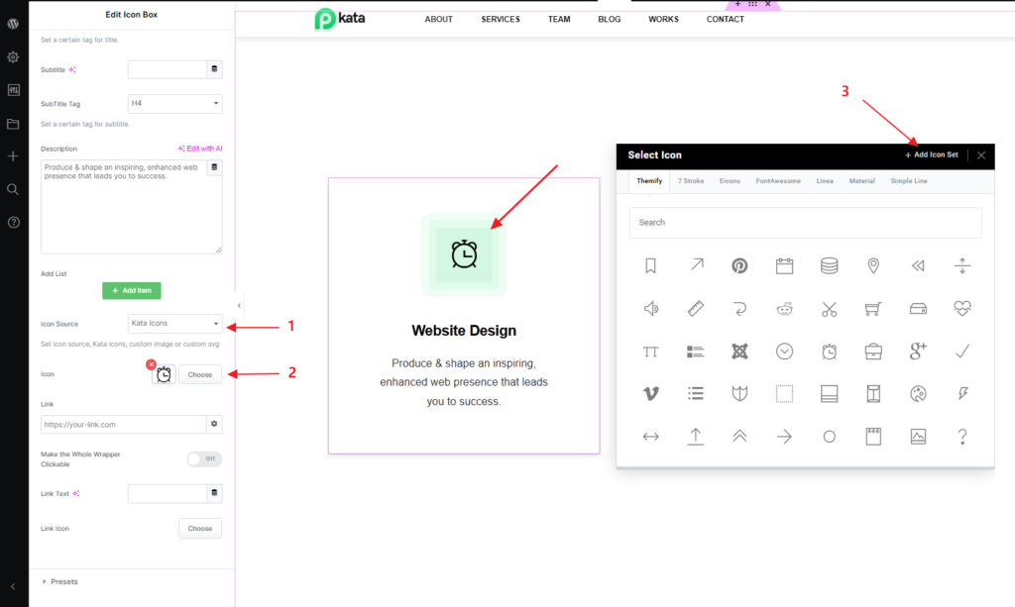Viewport: 1015px width, 607px height.
Task: Remove the current icon using the red X badge
Action: (x=151, y=365)
